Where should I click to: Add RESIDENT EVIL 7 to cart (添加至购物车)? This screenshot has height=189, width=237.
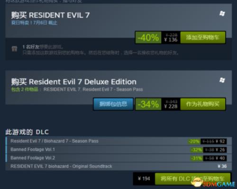203,37
